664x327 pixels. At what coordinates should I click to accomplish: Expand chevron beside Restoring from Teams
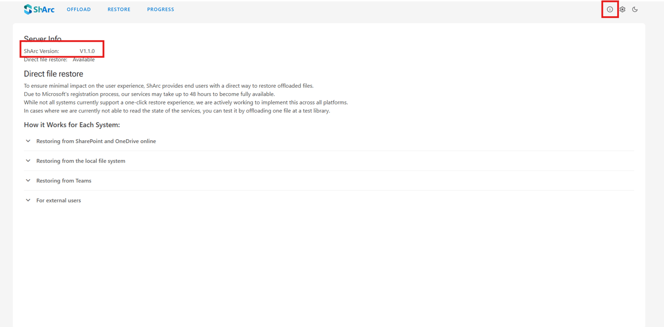[28, 181]
